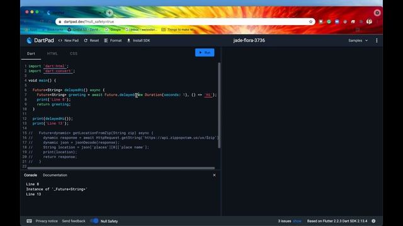This screenshot has width=403, height=226.
Task: Reset the pad code
Action: pos(91,40)
